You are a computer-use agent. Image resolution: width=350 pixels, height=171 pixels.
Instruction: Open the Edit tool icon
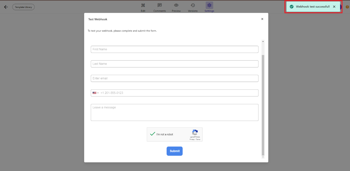click(x=143, y=5)
